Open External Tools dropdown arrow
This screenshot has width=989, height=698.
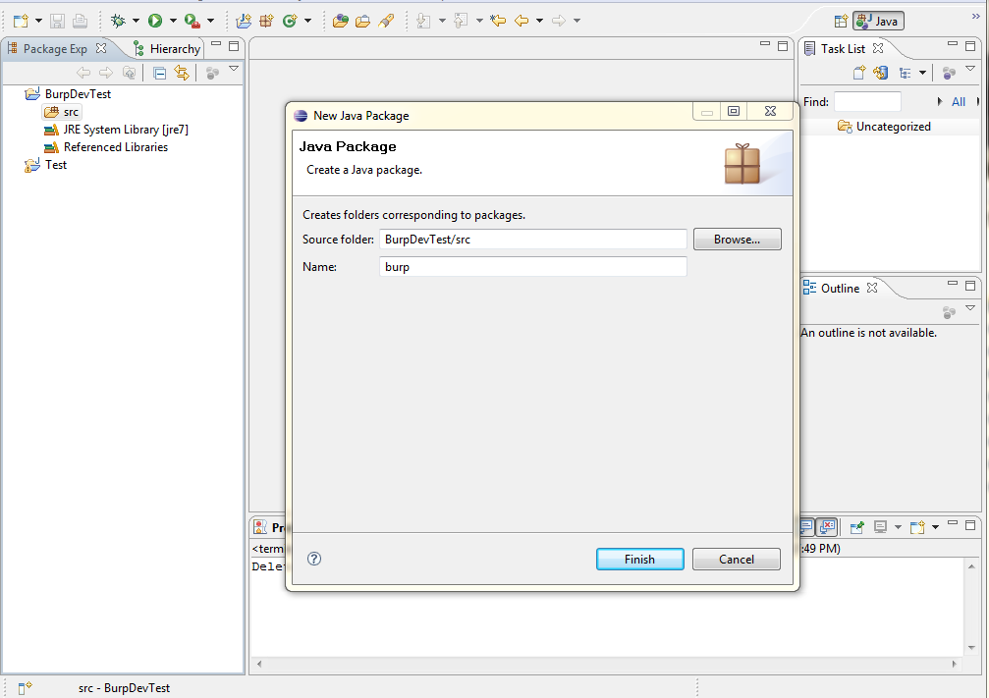point(211,21)
